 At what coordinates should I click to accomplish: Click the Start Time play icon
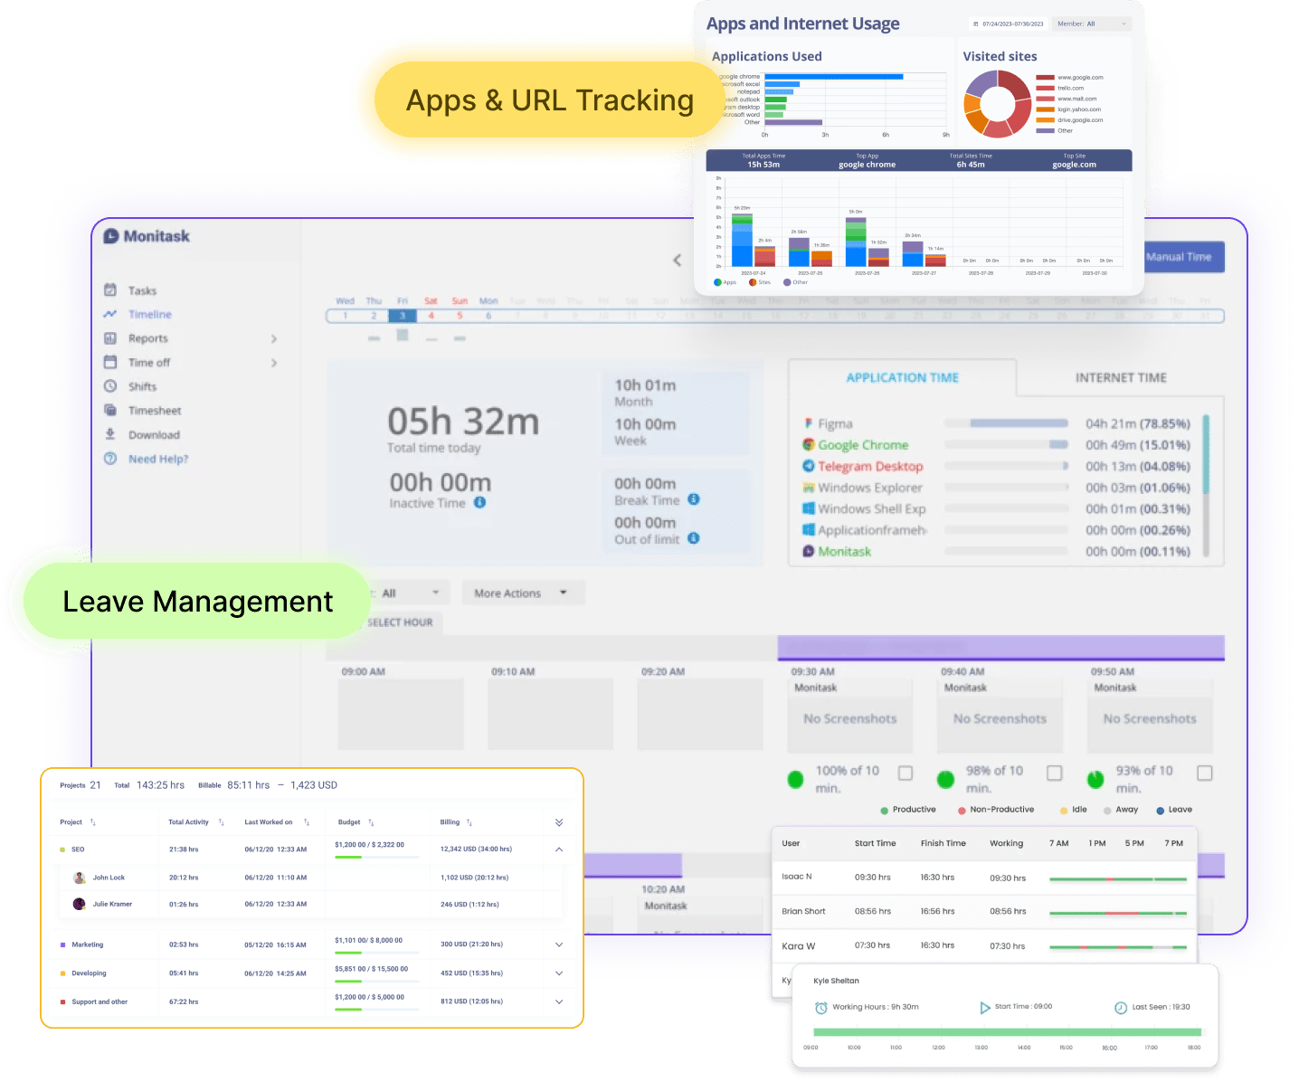(985, 1007)
